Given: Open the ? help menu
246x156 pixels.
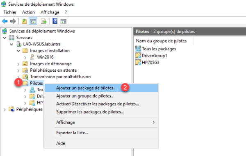Looking at the screenshot, I should pos(66,12).
